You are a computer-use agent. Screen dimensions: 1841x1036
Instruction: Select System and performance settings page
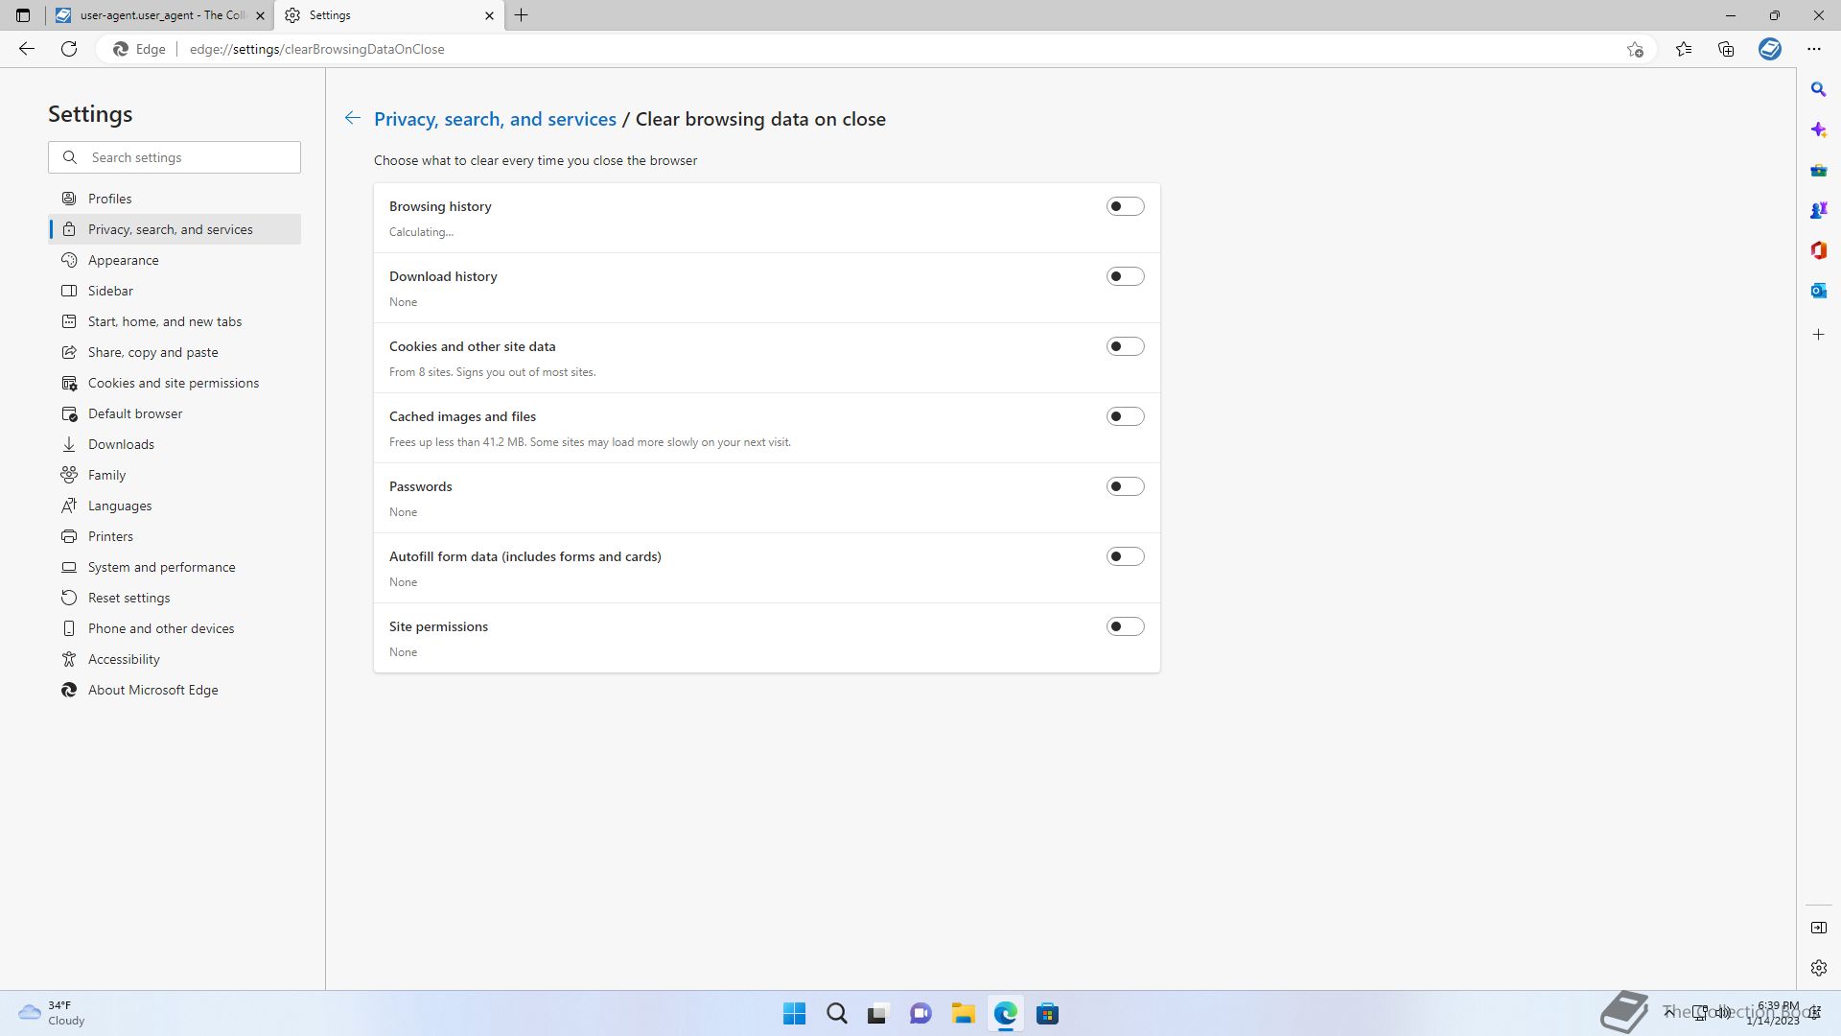click(161, 567)
